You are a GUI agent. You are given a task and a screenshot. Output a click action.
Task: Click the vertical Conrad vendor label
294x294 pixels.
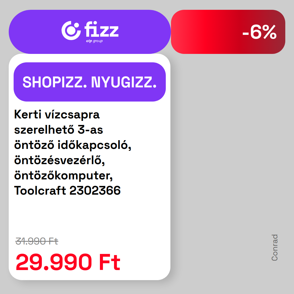point(274,247)
